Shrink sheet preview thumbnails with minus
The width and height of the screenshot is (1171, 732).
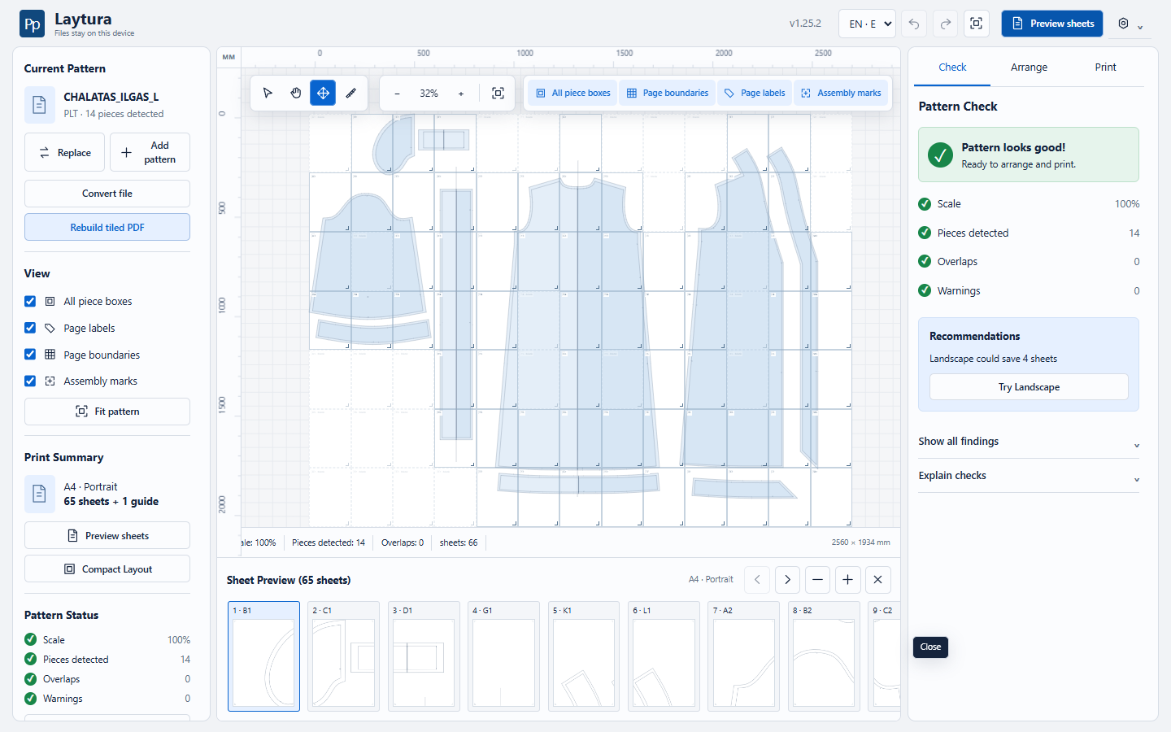tap(817, 580)
